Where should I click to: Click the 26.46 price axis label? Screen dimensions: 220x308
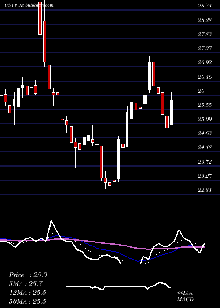(205, 77)
